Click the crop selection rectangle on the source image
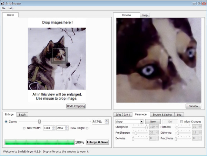 [59, 55]
